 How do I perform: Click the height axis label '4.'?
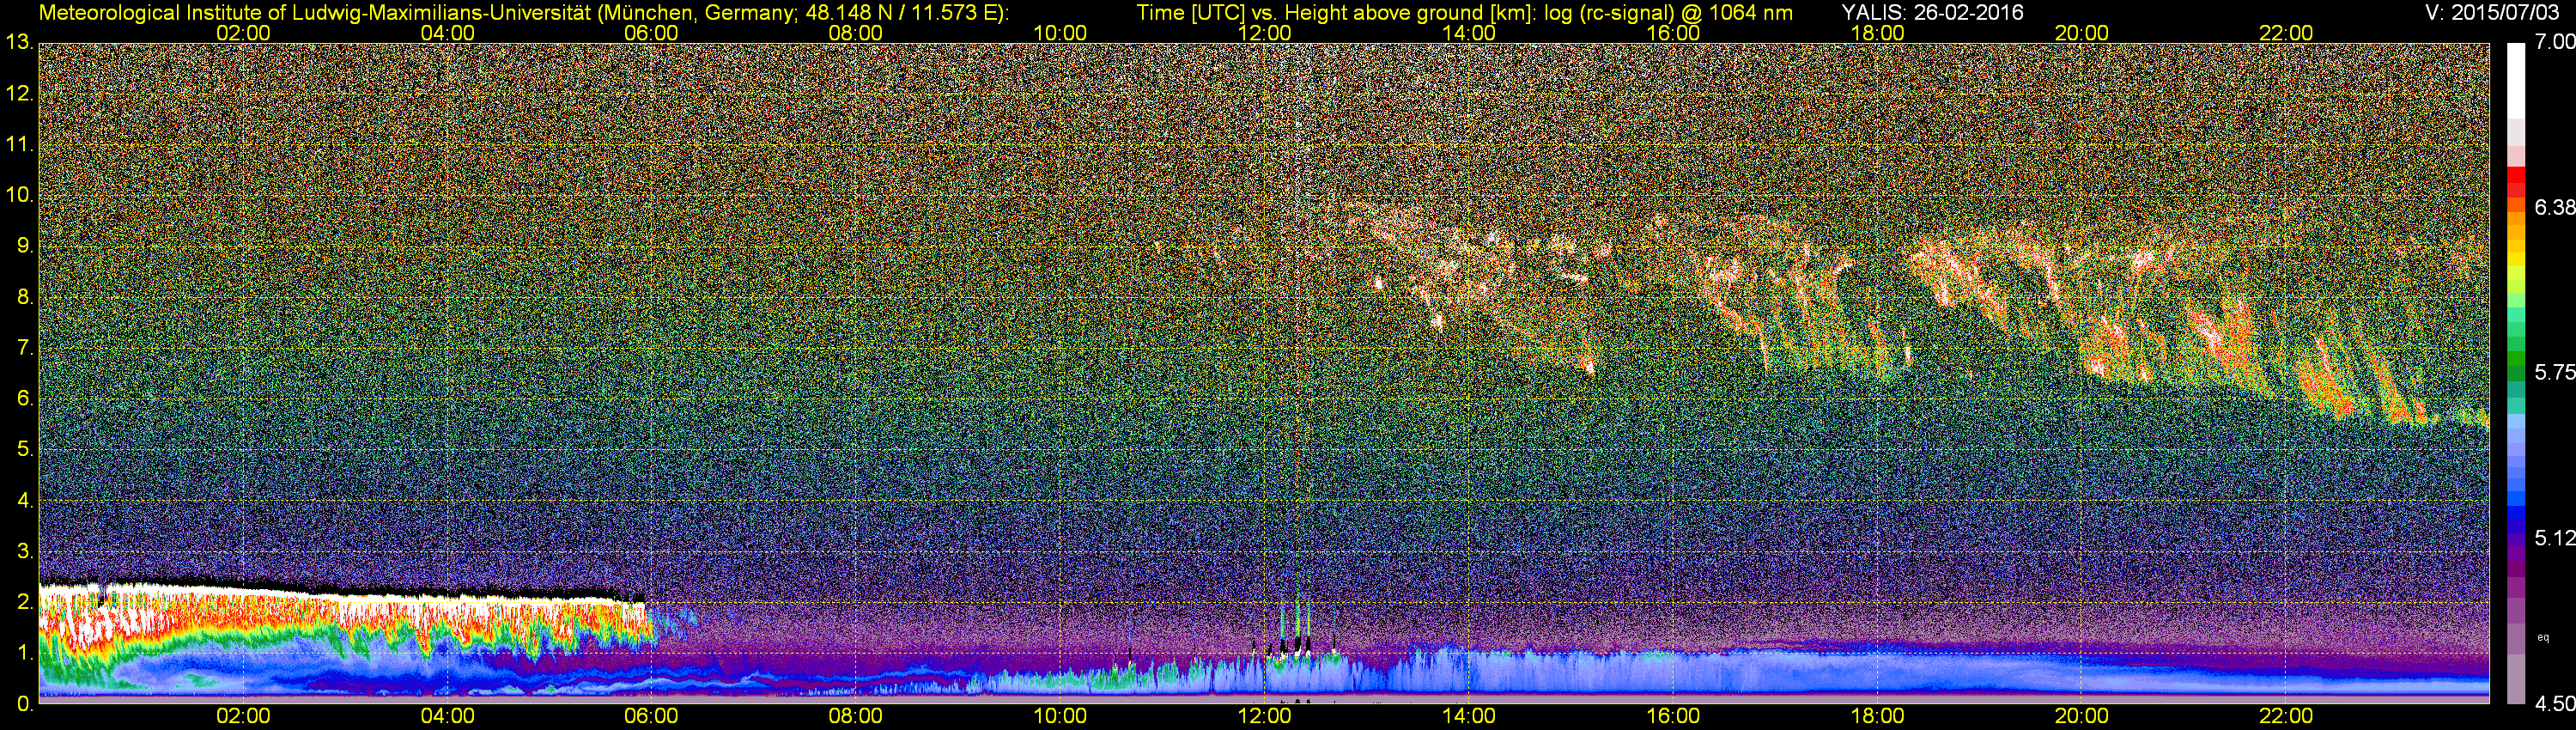[x=25, y=500]
